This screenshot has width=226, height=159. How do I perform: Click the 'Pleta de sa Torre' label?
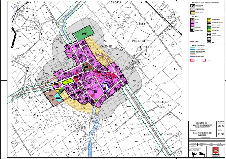28,115
